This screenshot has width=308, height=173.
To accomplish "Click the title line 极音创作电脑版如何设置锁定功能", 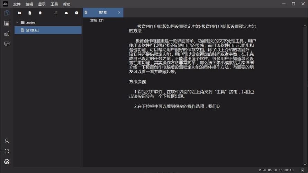I will (192, 28).
